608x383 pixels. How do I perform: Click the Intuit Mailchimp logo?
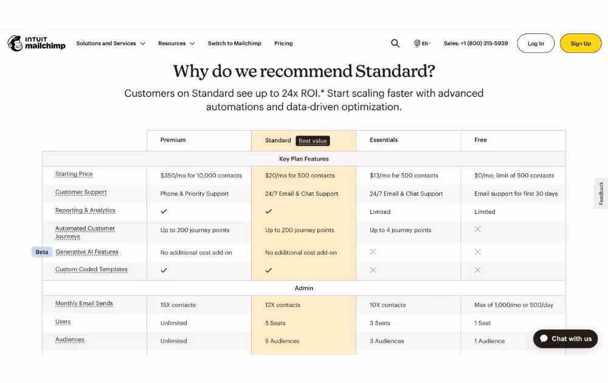pyautogui.click(x=36, y=43)
